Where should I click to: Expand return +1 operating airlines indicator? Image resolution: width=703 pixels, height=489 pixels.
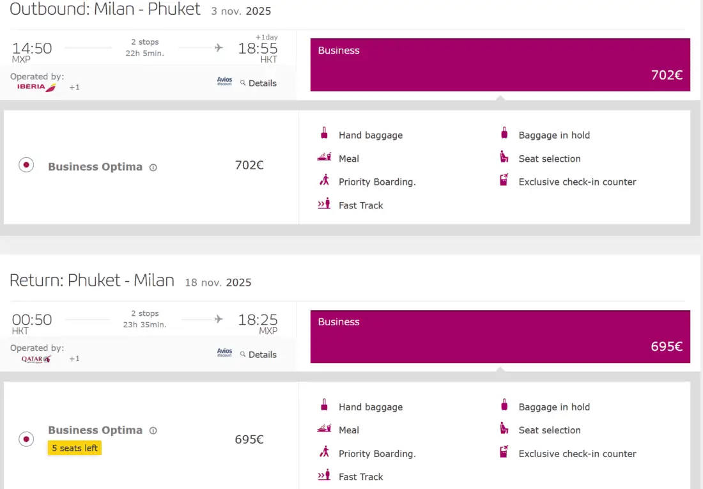click(x=74, y=359)
